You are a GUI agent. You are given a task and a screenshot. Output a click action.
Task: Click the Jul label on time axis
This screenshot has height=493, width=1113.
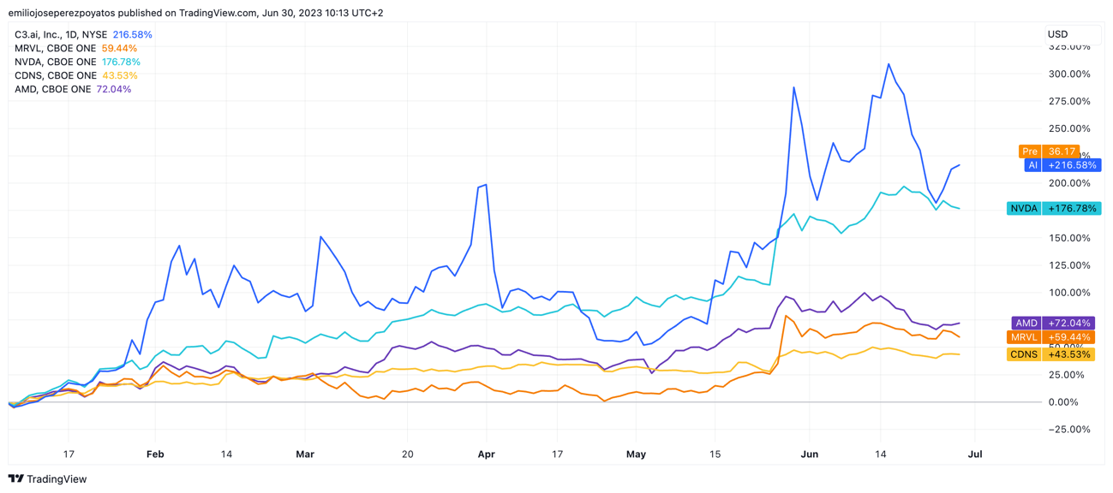point(974,454)
